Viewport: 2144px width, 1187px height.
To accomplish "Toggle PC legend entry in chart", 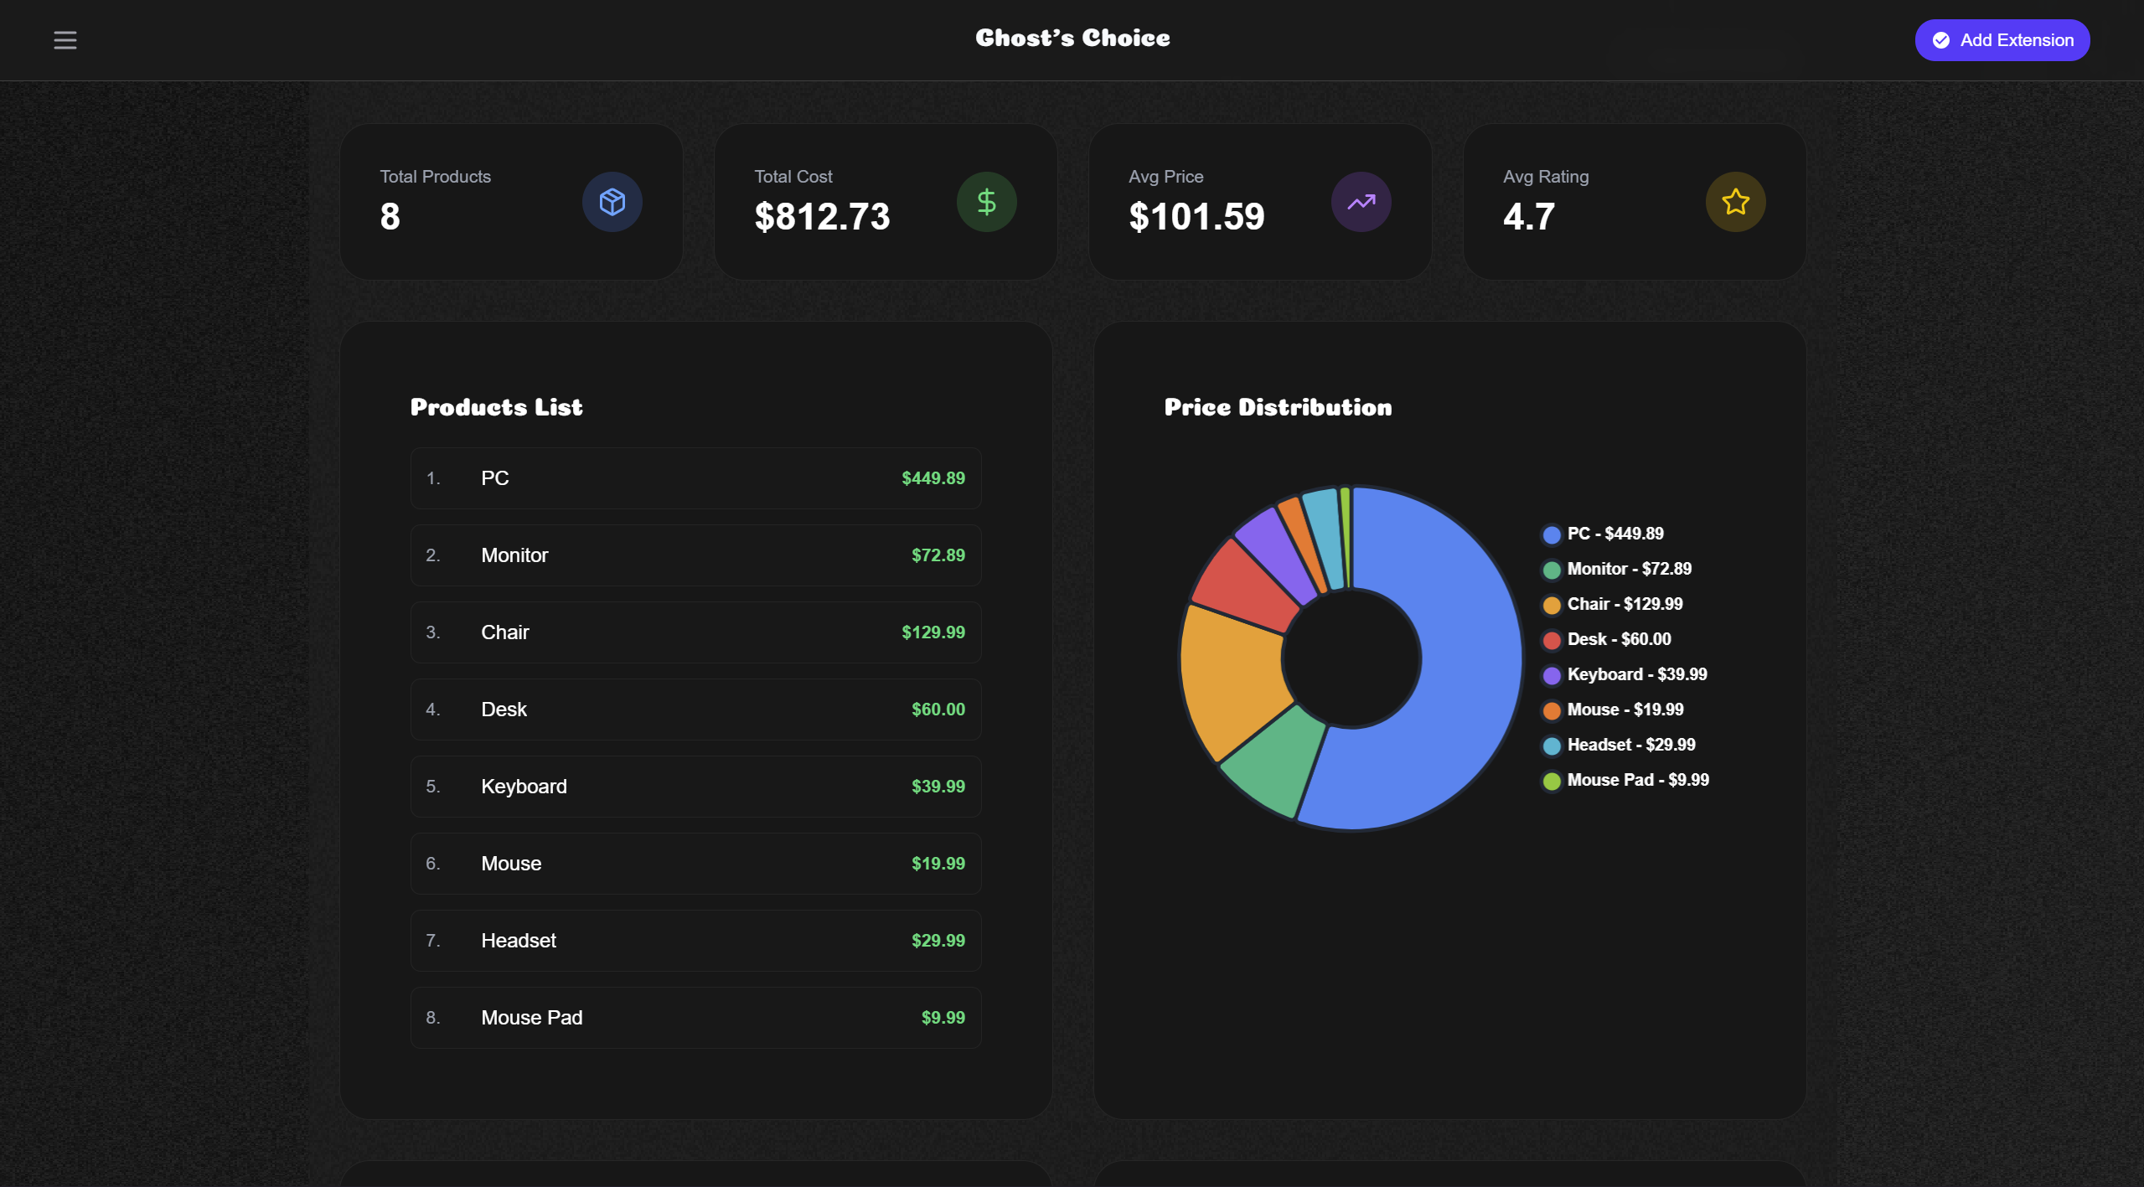I will point(1614,534).
